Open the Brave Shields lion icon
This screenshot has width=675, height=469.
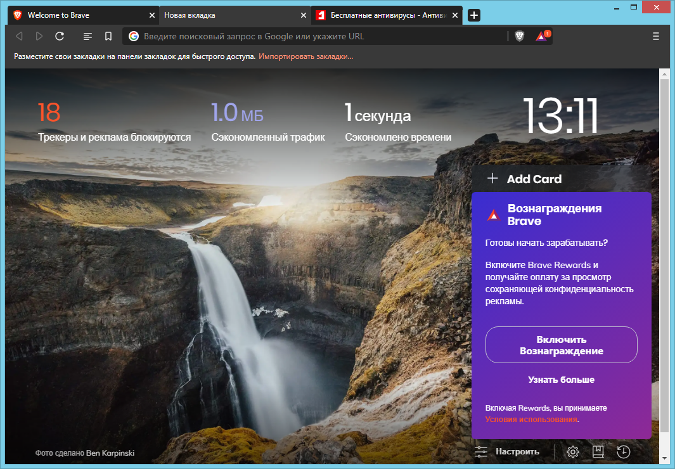click(x=520, y=37)
